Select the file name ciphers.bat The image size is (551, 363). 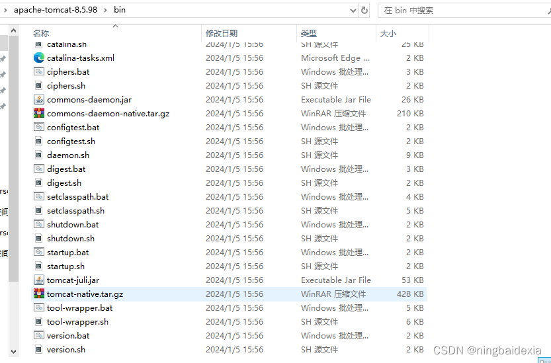(x=68, y=71)
